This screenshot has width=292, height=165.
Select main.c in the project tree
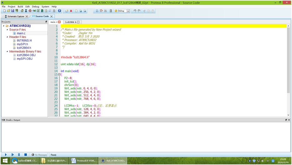pos(21,33)
